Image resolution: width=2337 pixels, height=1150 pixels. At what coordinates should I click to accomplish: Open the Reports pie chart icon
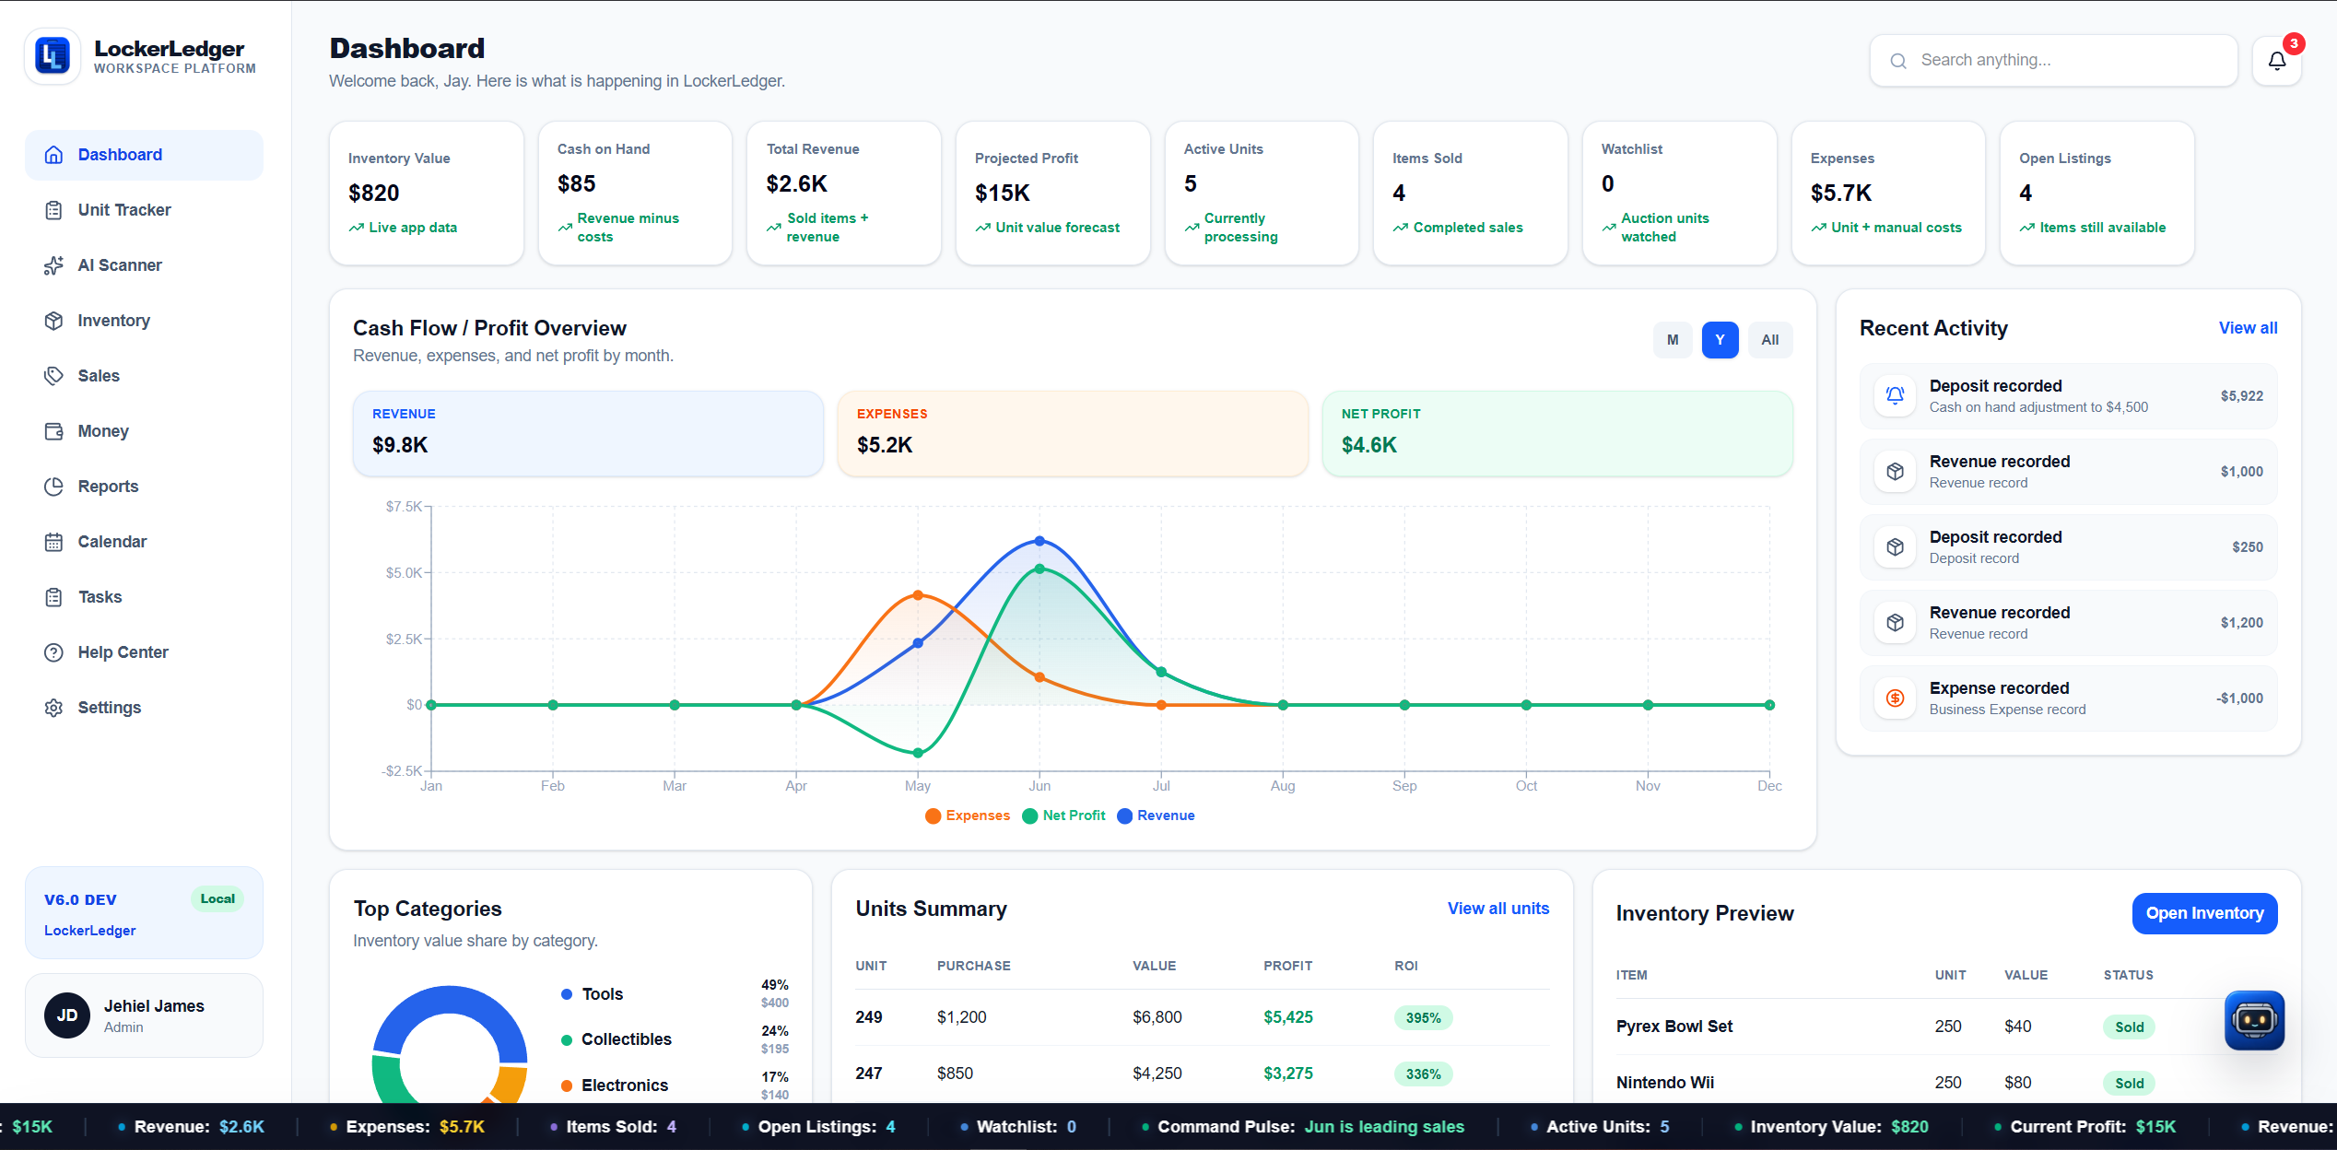point(54,487)
